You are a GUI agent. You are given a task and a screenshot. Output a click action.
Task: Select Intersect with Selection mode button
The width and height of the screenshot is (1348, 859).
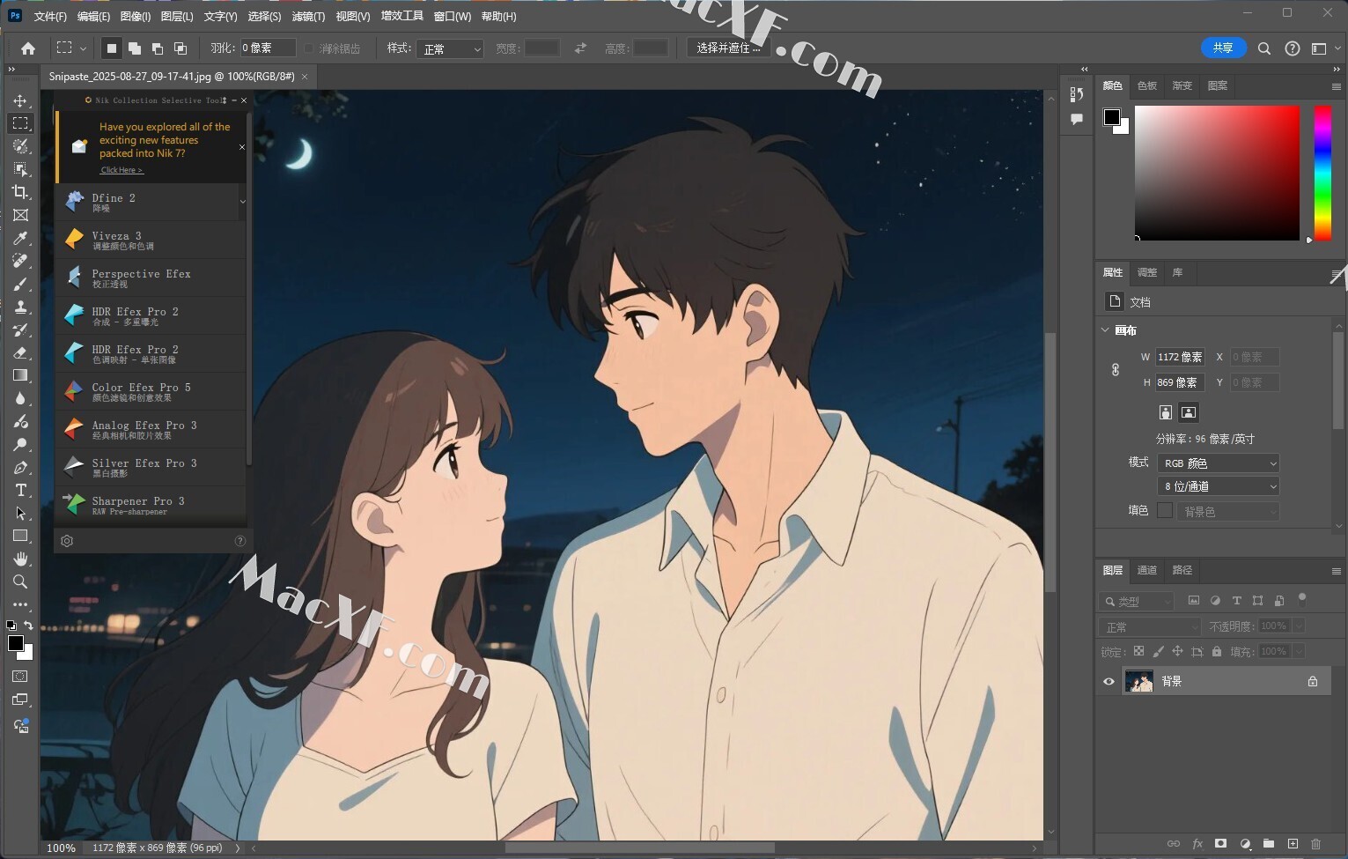180,48
